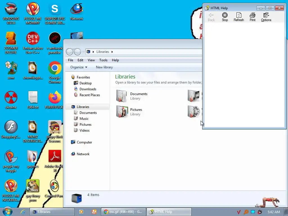Select the Firefox desktop shortcut icon
The width and height of the screenshot is (288, 216).
tap(55, 100)
